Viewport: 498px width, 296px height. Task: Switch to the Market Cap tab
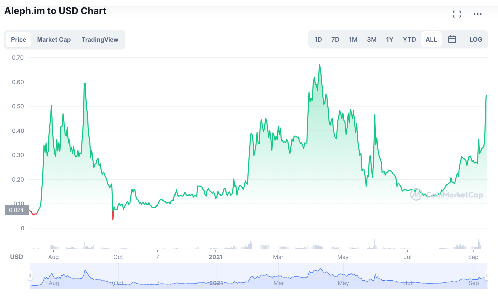[54, 40]
